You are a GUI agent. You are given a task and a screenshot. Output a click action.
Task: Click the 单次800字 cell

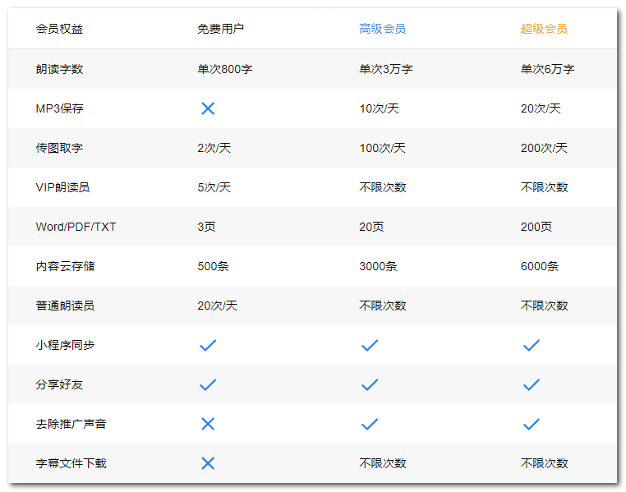pyautogui.click(x=225, y=69)
